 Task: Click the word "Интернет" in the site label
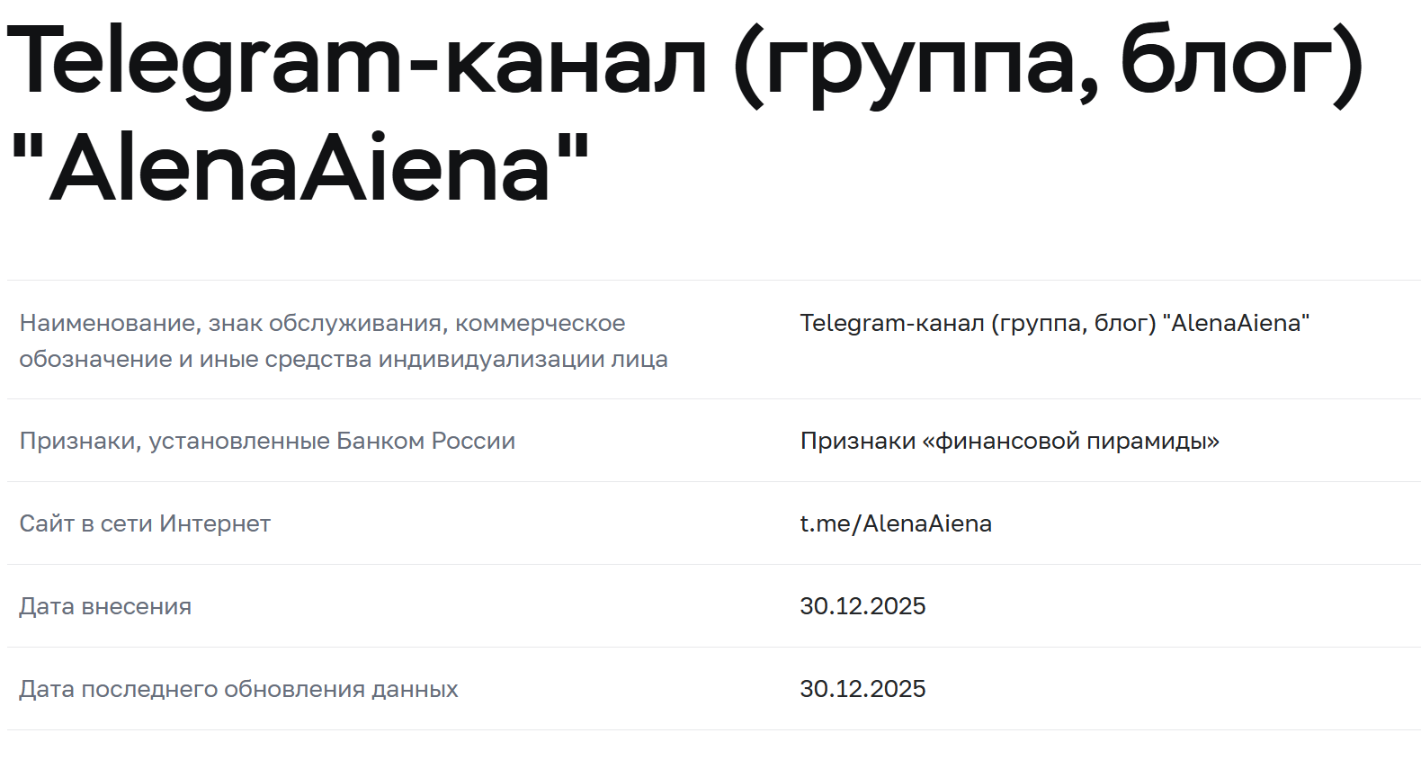pyautogui.click(x=215, y=523)
